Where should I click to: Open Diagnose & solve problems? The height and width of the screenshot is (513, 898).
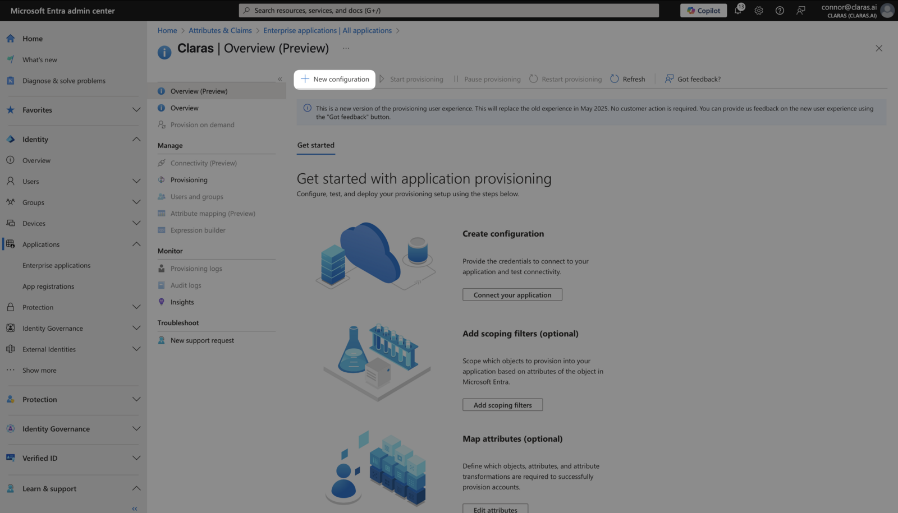63,81
